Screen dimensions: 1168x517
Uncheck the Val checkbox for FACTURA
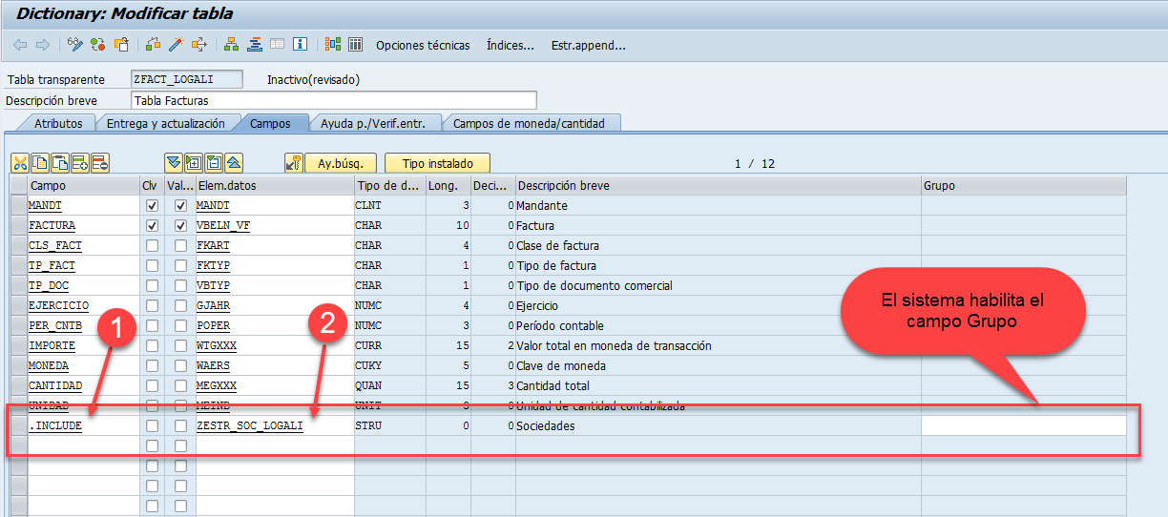[181, 226]
